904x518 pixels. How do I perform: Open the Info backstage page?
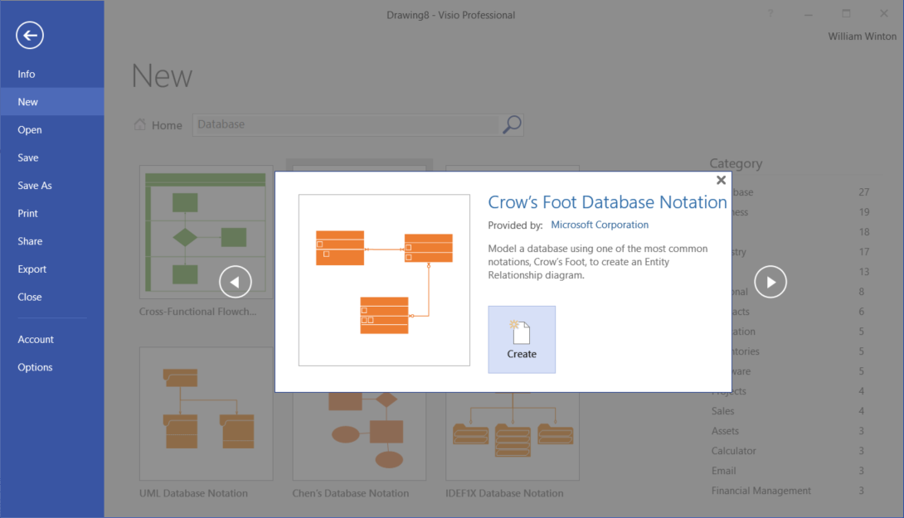[26, 74]
